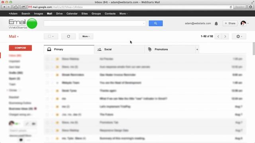Image resolution: width=255 pixels, height=143 pixels.
Task: Open iCloud Tabs cloud button
Action: tap(16, 7)
